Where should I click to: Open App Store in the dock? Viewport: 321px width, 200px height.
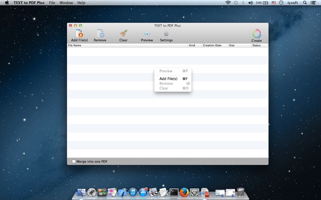coord(143,192)
